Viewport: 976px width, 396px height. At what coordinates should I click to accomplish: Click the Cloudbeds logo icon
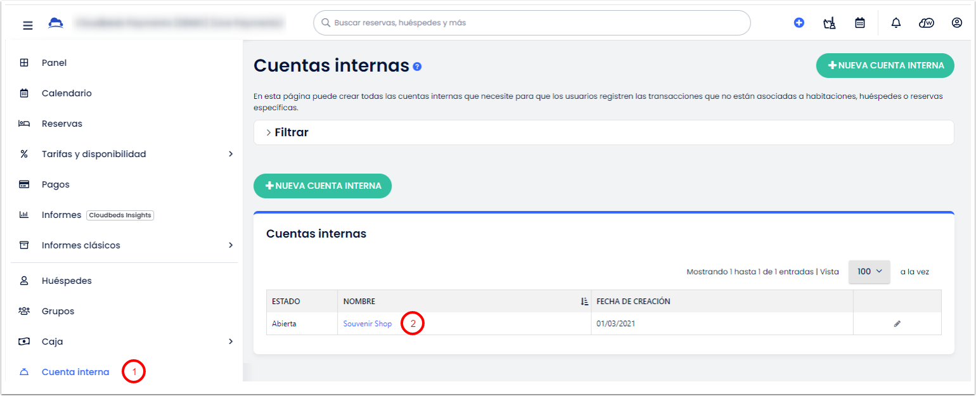click(56, 23)
